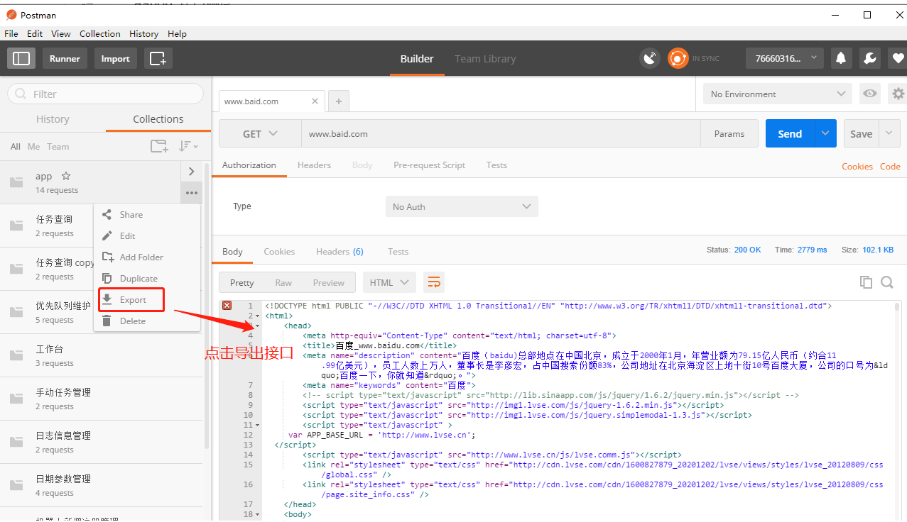
Task: Open HTML format dropdown
Action: click(389, 282)
